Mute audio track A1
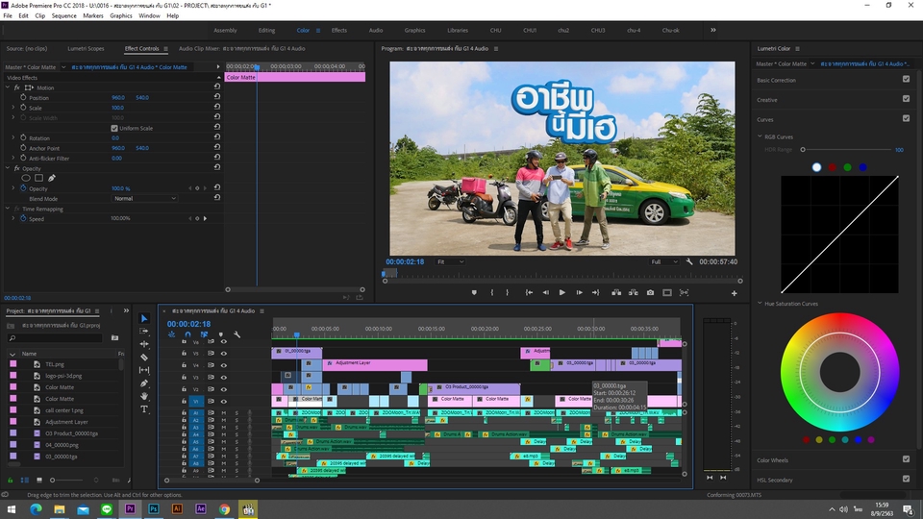 pyautogui.click(x=224, y=413)
